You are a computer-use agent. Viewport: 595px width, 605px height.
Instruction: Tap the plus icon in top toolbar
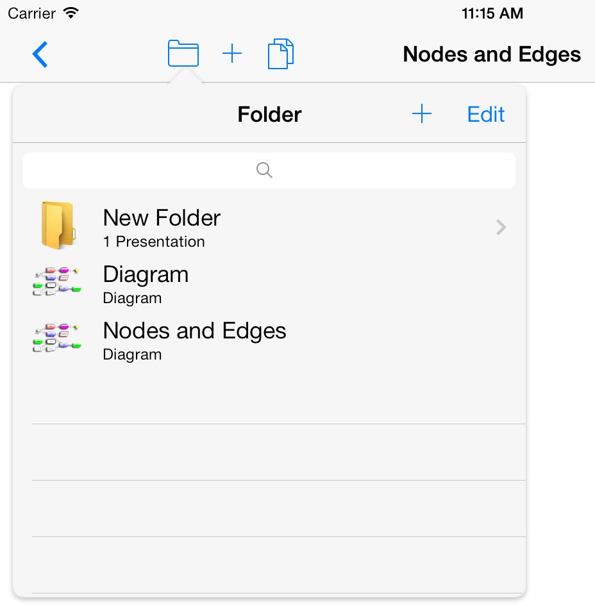231,54
